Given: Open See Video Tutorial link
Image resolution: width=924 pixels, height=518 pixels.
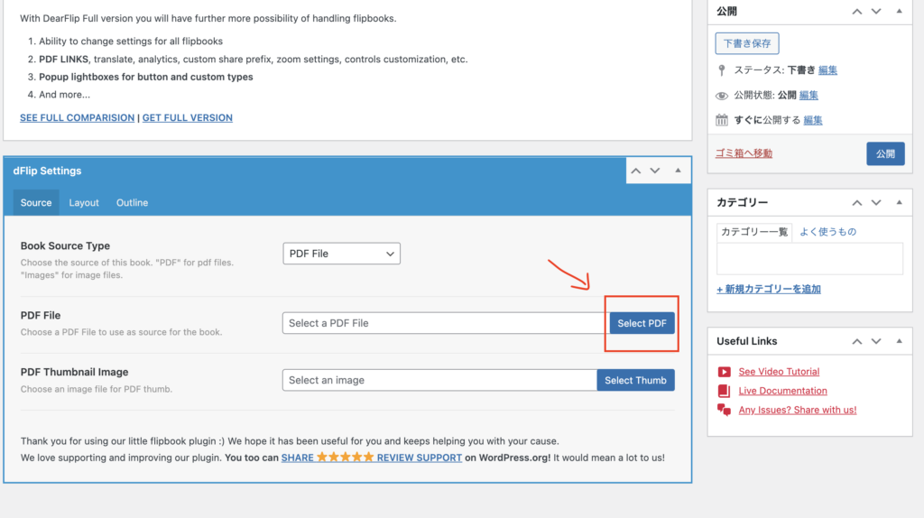Looking at the screenshot, I should [x=779, y=371].
